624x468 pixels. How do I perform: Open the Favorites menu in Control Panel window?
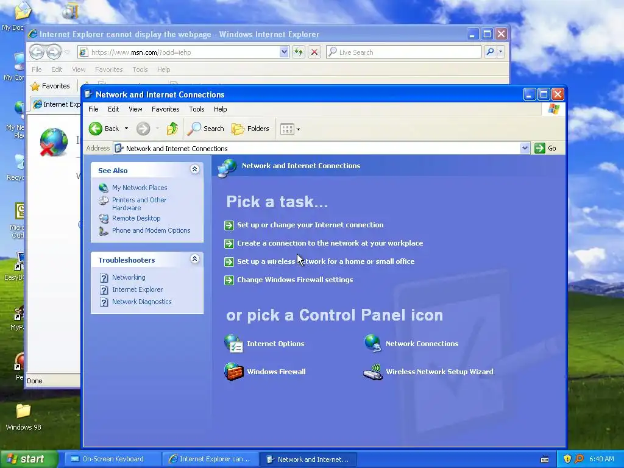click(x=166, y=109)
